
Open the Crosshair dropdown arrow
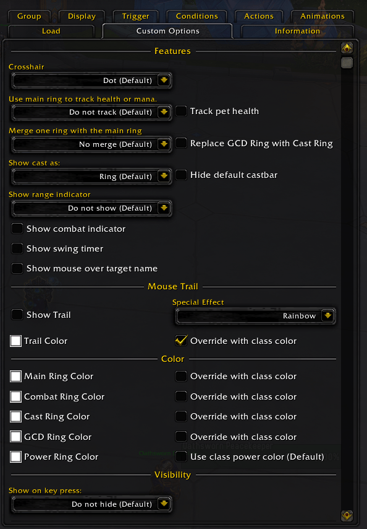[x=164, y=81]
